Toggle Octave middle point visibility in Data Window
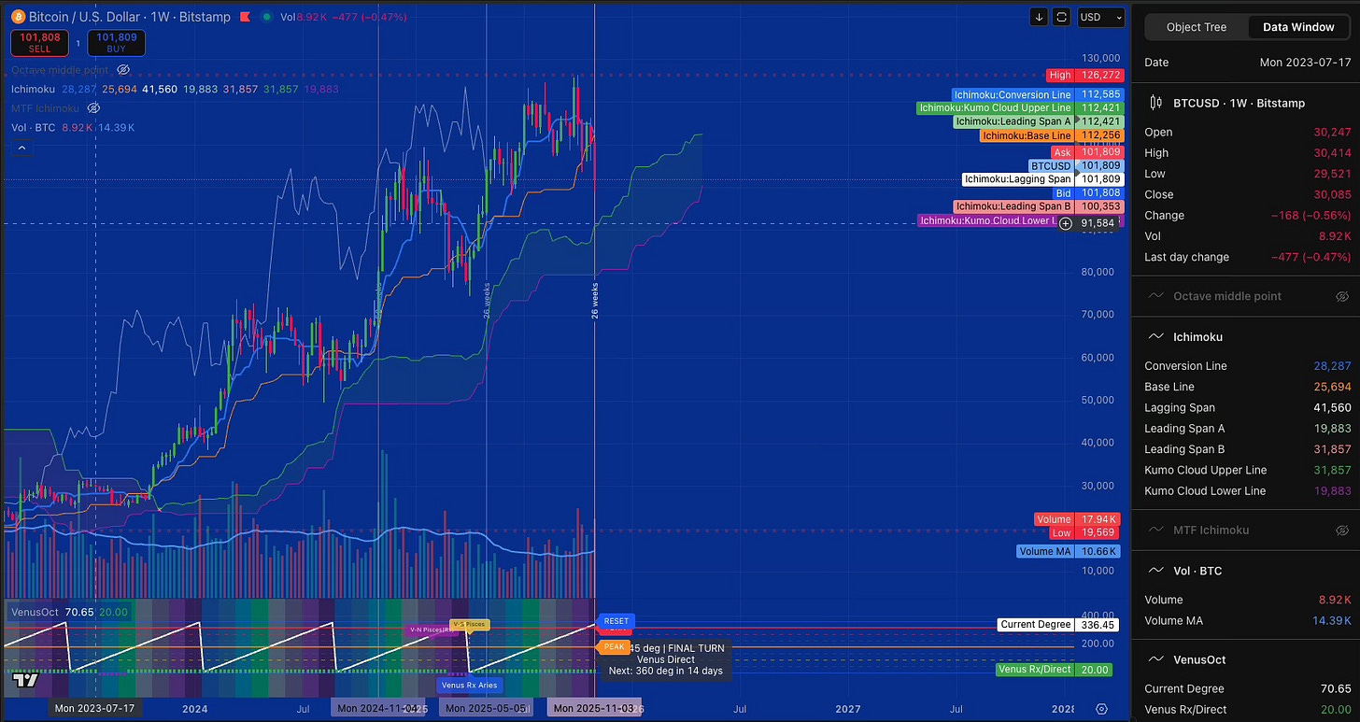 (x=1342, y=296)
